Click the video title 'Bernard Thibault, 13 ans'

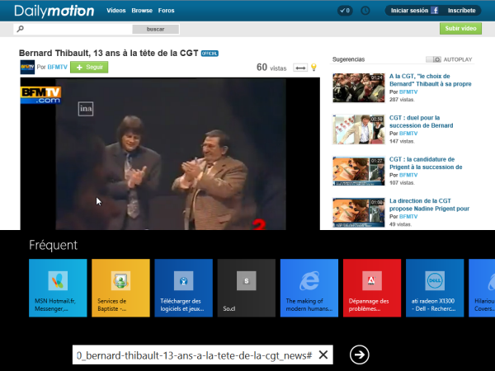click(x=109, y=54)
